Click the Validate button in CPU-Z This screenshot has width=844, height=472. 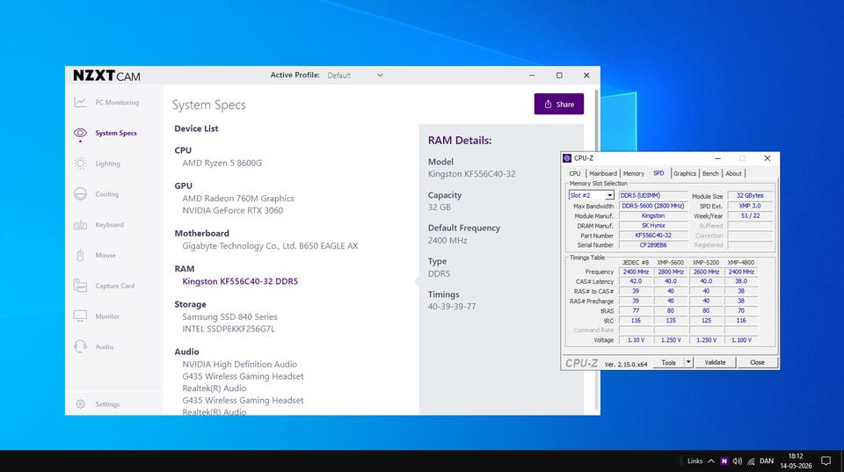(x=715, y=363)
